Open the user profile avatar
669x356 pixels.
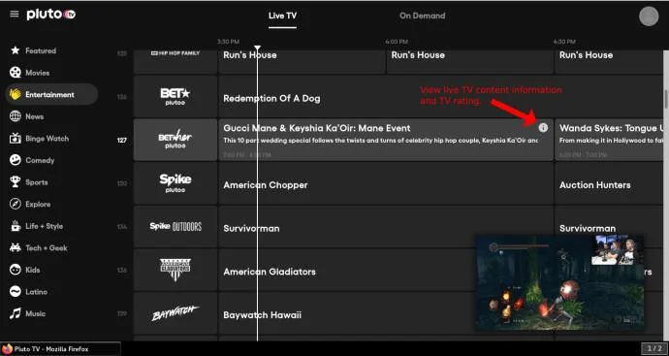pyautogui.click(x=649, y=16)
